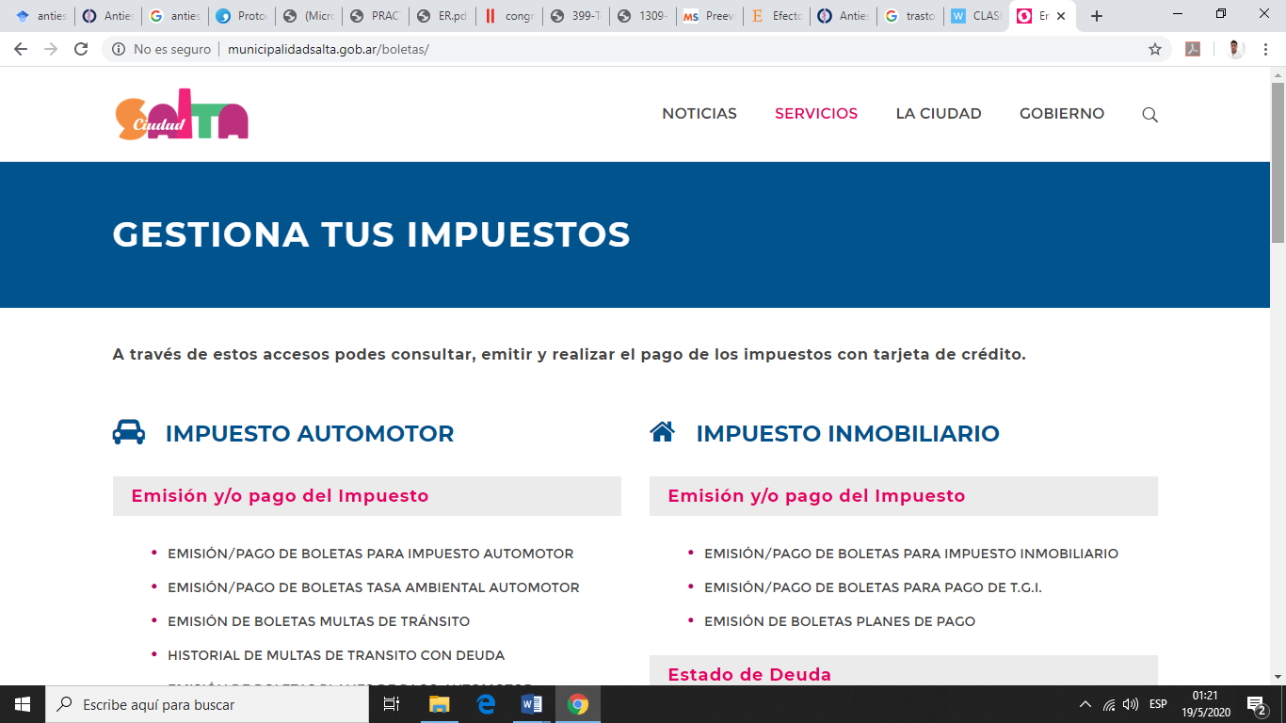The width and height of the screenshot is (1286, 723).
Task: Open Emisión de boletas multas de tránsito
Action: [318, 621]
